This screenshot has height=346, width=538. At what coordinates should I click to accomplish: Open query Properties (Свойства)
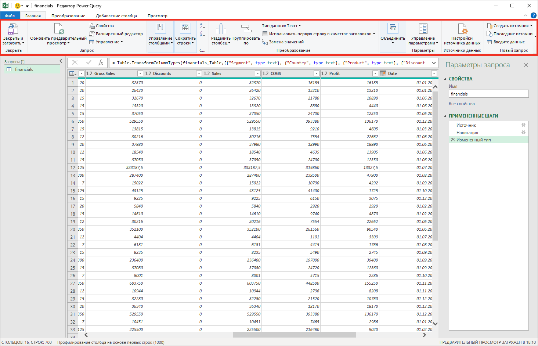(101, 26)
